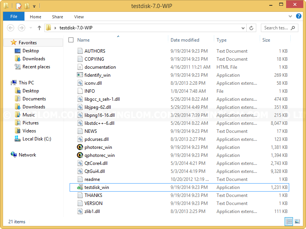306x229 pixels.
Task: Select the NEWS file name
Action: 91,131
